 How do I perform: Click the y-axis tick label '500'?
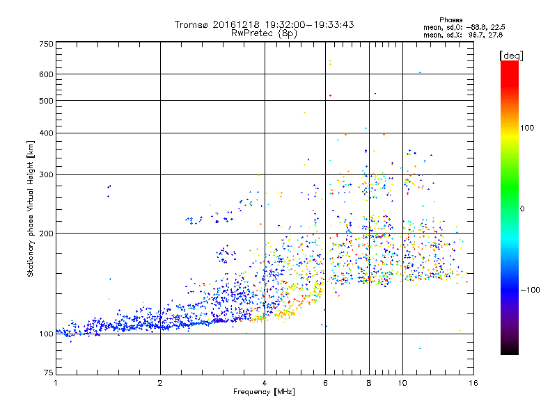point(46,101)
